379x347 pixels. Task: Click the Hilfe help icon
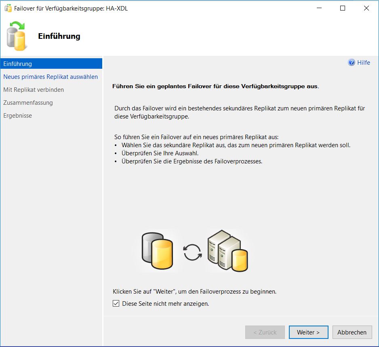351,62
